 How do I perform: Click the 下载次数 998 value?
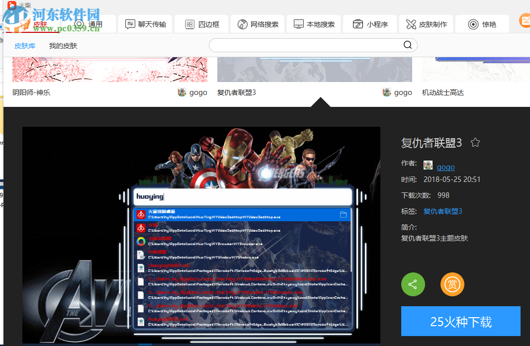[x=443, y=195]
